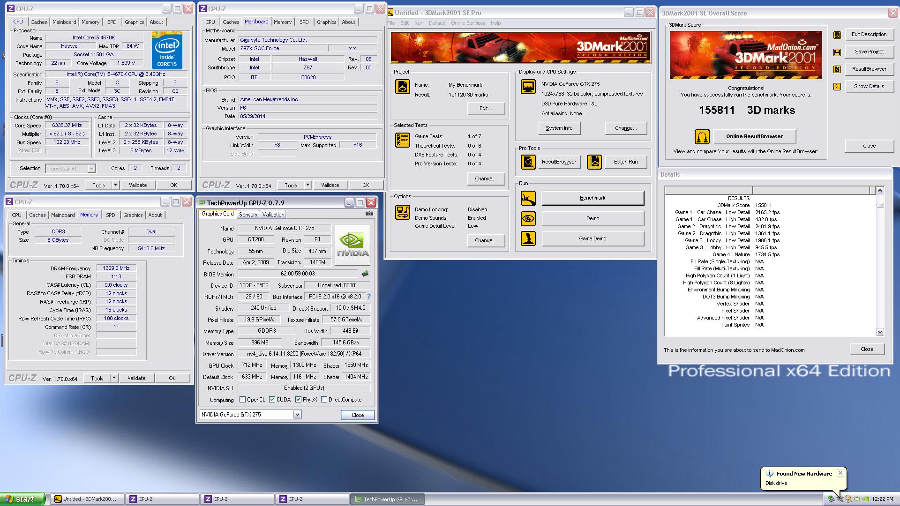Screen dimensions: 900x506
Task: Open the Windows Start menu
Action: click(22, 499)
